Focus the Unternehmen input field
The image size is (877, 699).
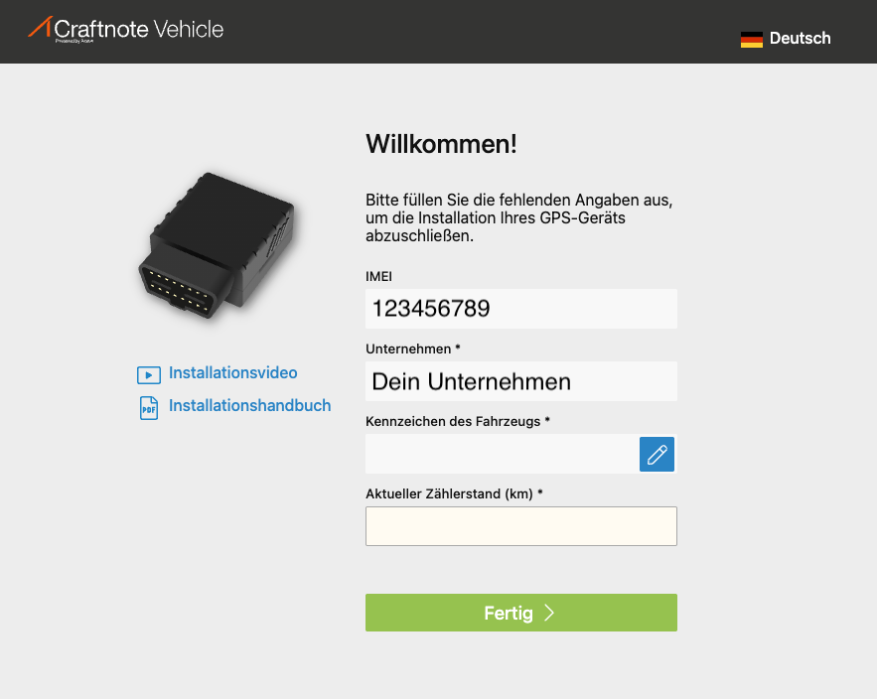tap(520, 381)
